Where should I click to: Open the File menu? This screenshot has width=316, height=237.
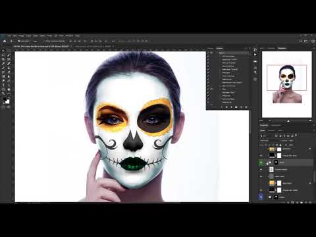click(x=9, y=36)
